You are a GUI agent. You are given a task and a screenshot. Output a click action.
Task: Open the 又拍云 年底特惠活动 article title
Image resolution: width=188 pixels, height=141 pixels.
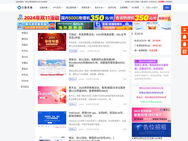[97, 36]
